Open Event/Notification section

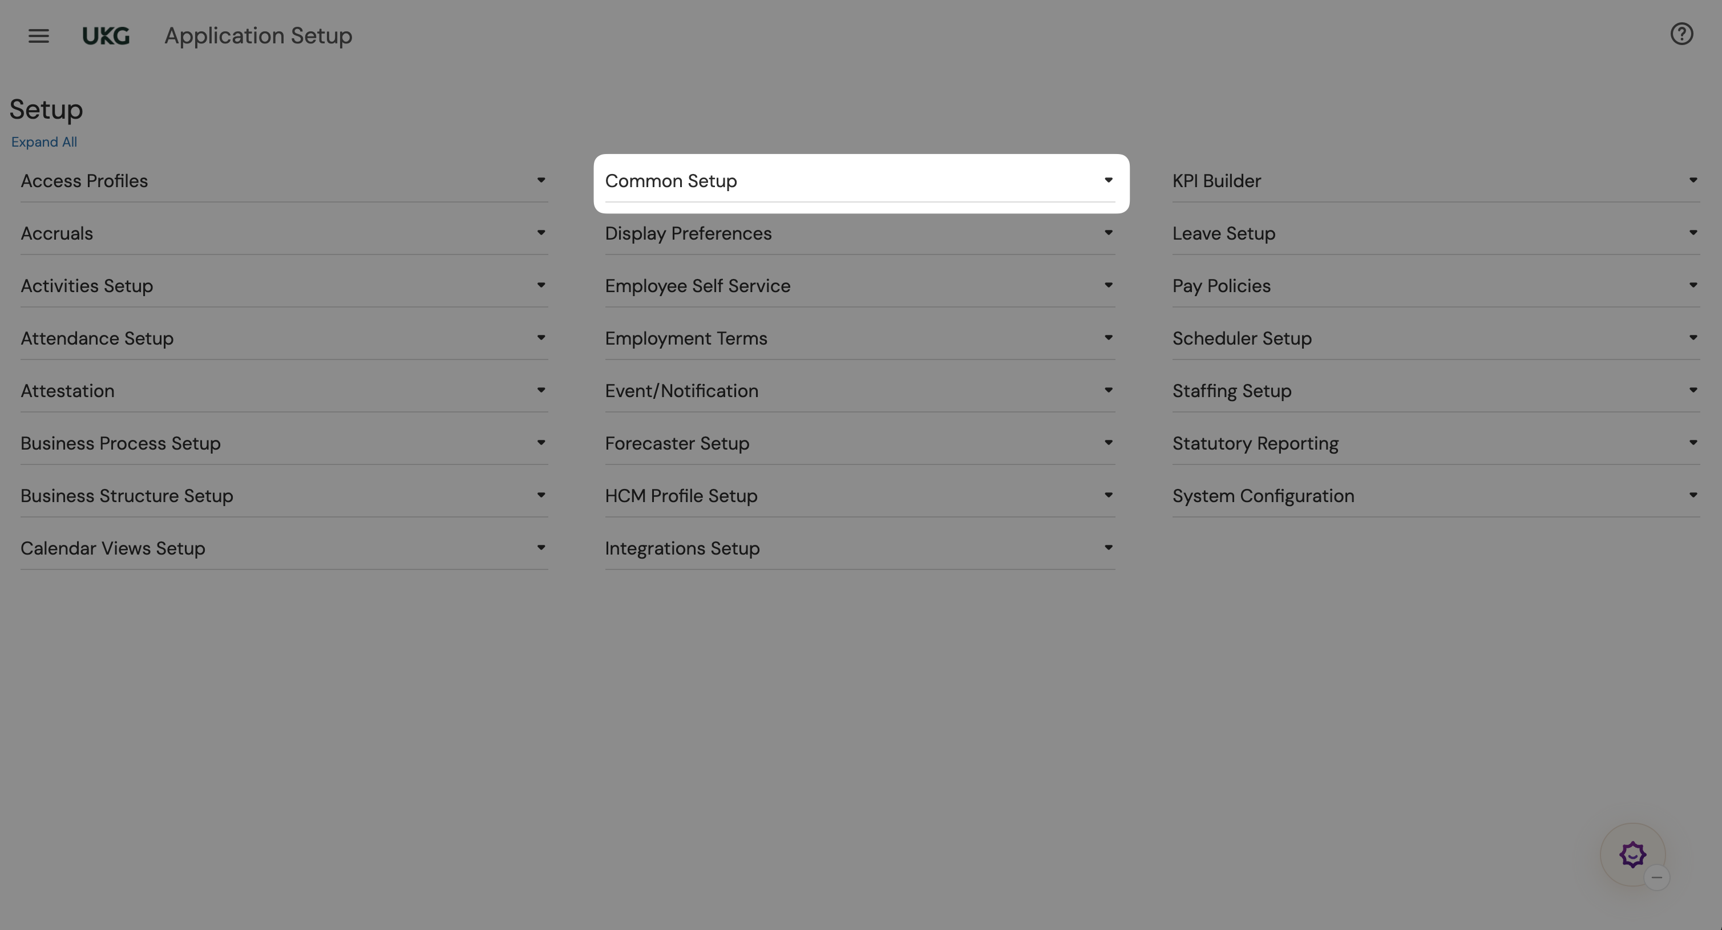681,391
